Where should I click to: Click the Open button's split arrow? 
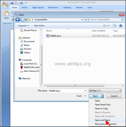[102, 96]
